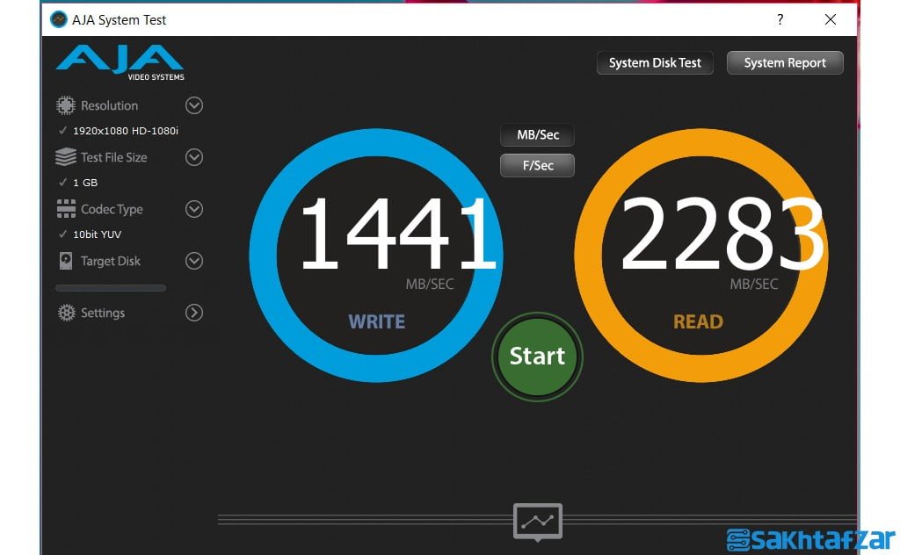900x555 pixels.
Task: Click the Target Disk drive icon
Action: tap(66, 261)
